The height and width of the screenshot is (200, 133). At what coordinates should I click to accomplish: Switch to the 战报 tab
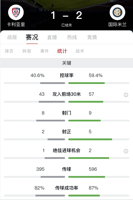point(12,37)
